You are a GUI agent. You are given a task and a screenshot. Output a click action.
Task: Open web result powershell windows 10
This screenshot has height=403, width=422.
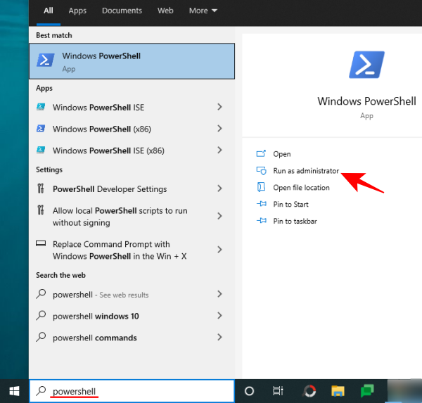pos(96,316)
